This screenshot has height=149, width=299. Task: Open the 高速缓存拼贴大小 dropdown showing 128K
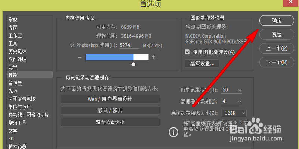tap(234, 113)
